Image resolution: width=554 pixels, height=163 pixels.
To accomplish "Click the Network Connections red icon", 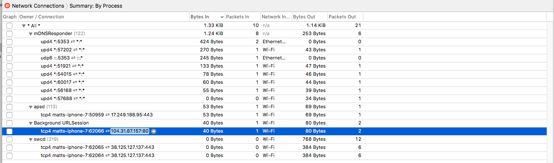I will click(7, 6).
